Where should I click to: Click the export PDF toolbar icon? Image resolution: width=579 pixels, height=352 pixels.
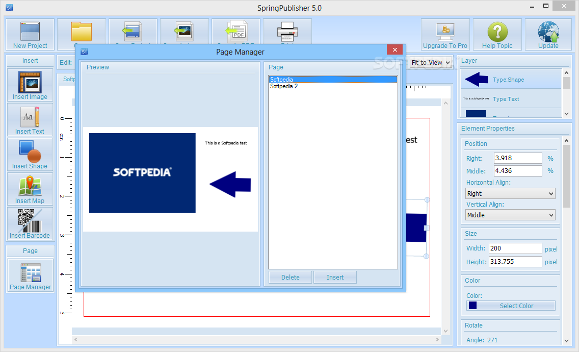(236, 32)
